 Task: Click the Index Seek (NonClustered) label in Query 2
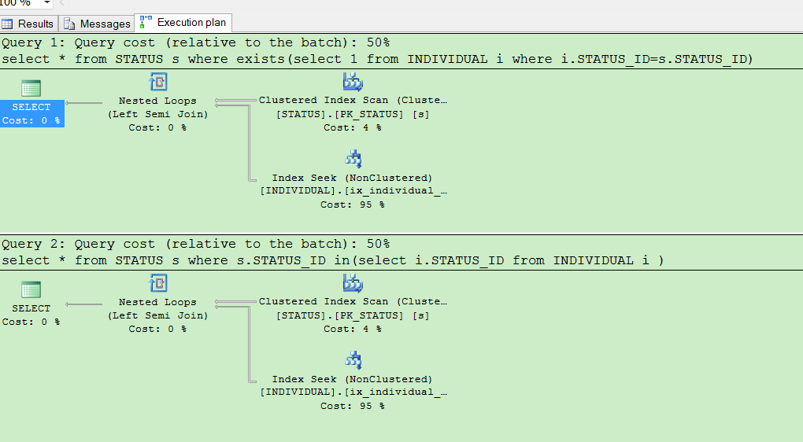coord(353,379)
